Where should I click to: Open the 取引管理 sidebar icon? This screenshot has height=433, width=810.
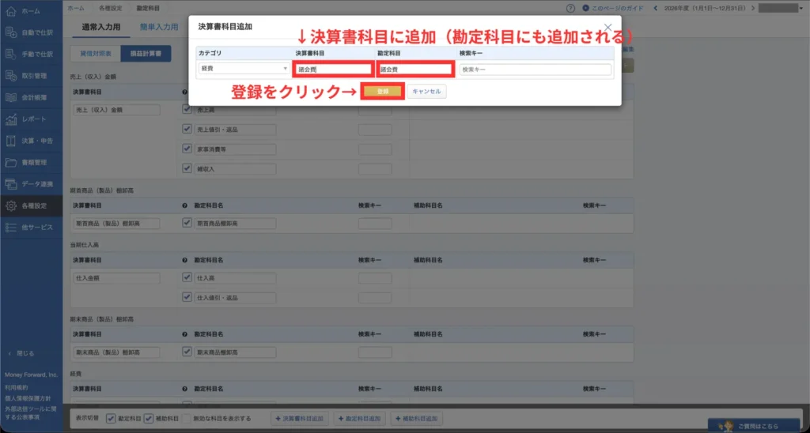click(11, 76)
